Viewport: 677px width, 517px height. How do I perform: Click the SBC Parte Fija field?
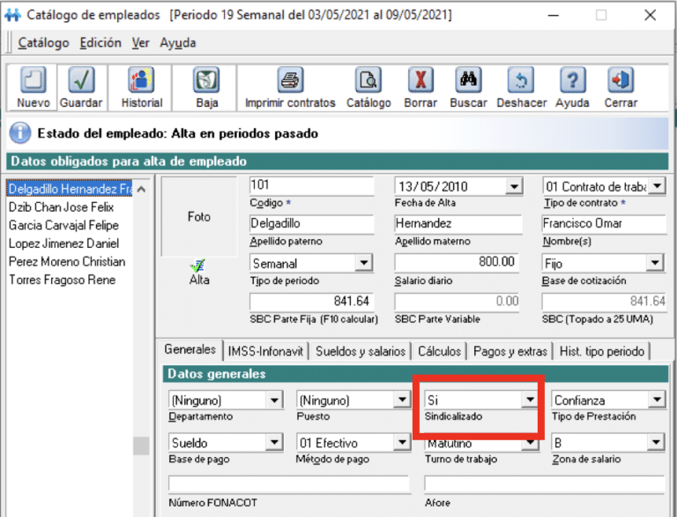click(311, 302)
